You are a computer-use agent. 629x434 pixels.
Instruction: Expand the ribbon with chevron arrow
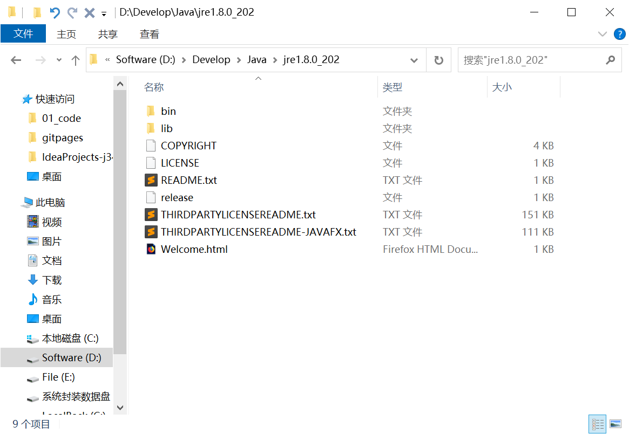pos(603,34)
